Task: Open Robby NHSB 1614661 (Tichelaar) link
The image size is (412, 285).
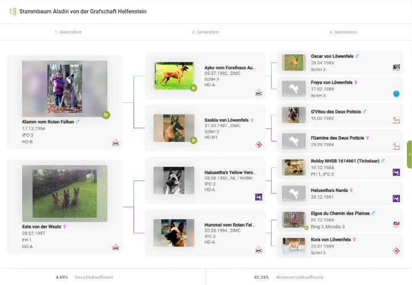Action: [346, 161]
